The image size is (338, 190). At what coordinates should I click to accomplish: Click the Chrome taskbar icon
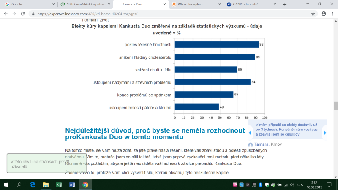(85, 185)
